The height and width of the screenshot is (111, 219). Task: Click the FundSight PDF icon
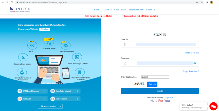[x=20, y=99]
